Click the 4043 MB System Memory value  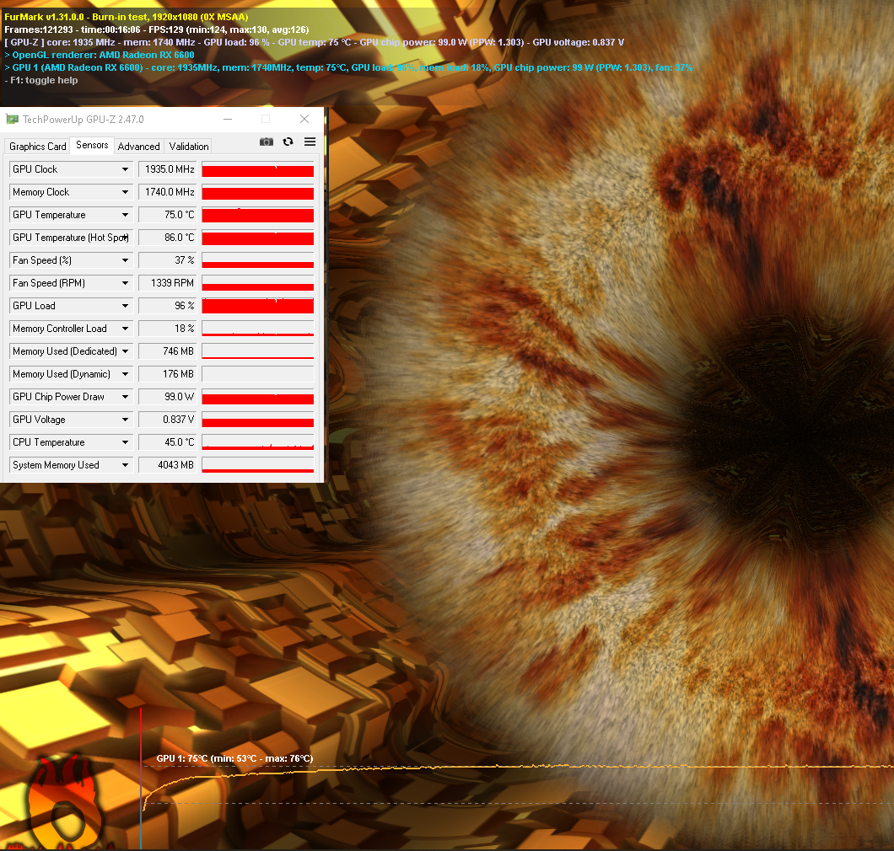pyautogui.click(x=168, y=465)
